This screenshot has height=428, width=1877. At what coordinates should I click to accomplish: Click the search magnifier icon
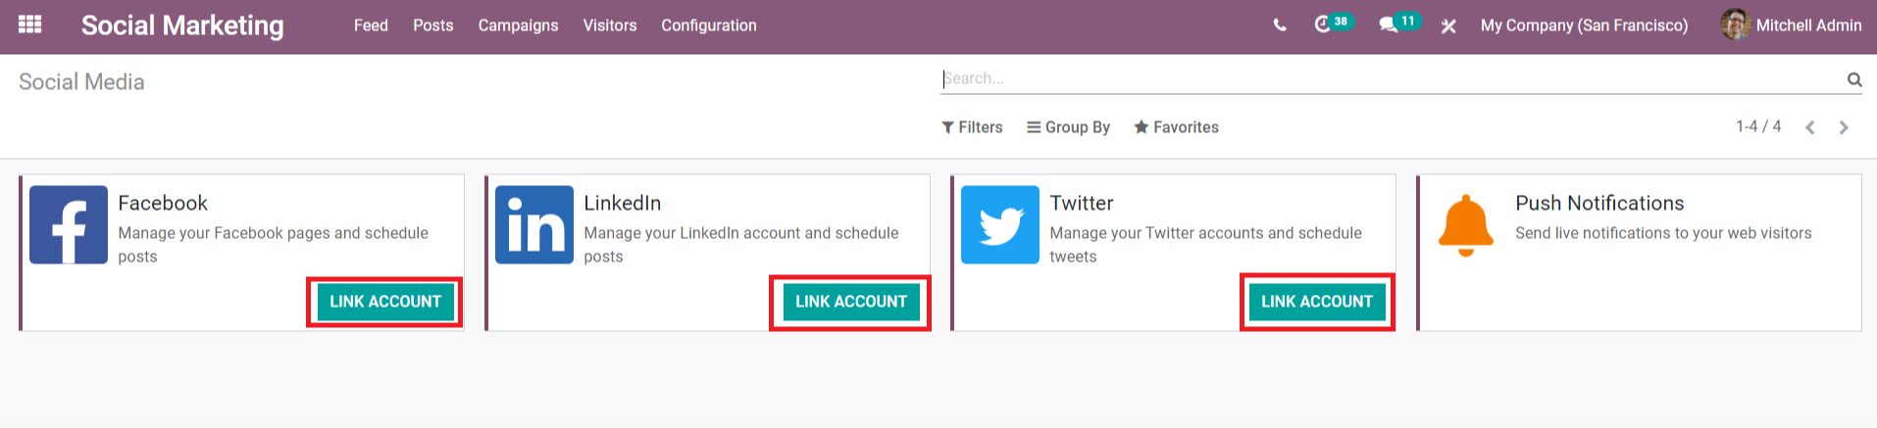pos(1854,79)
